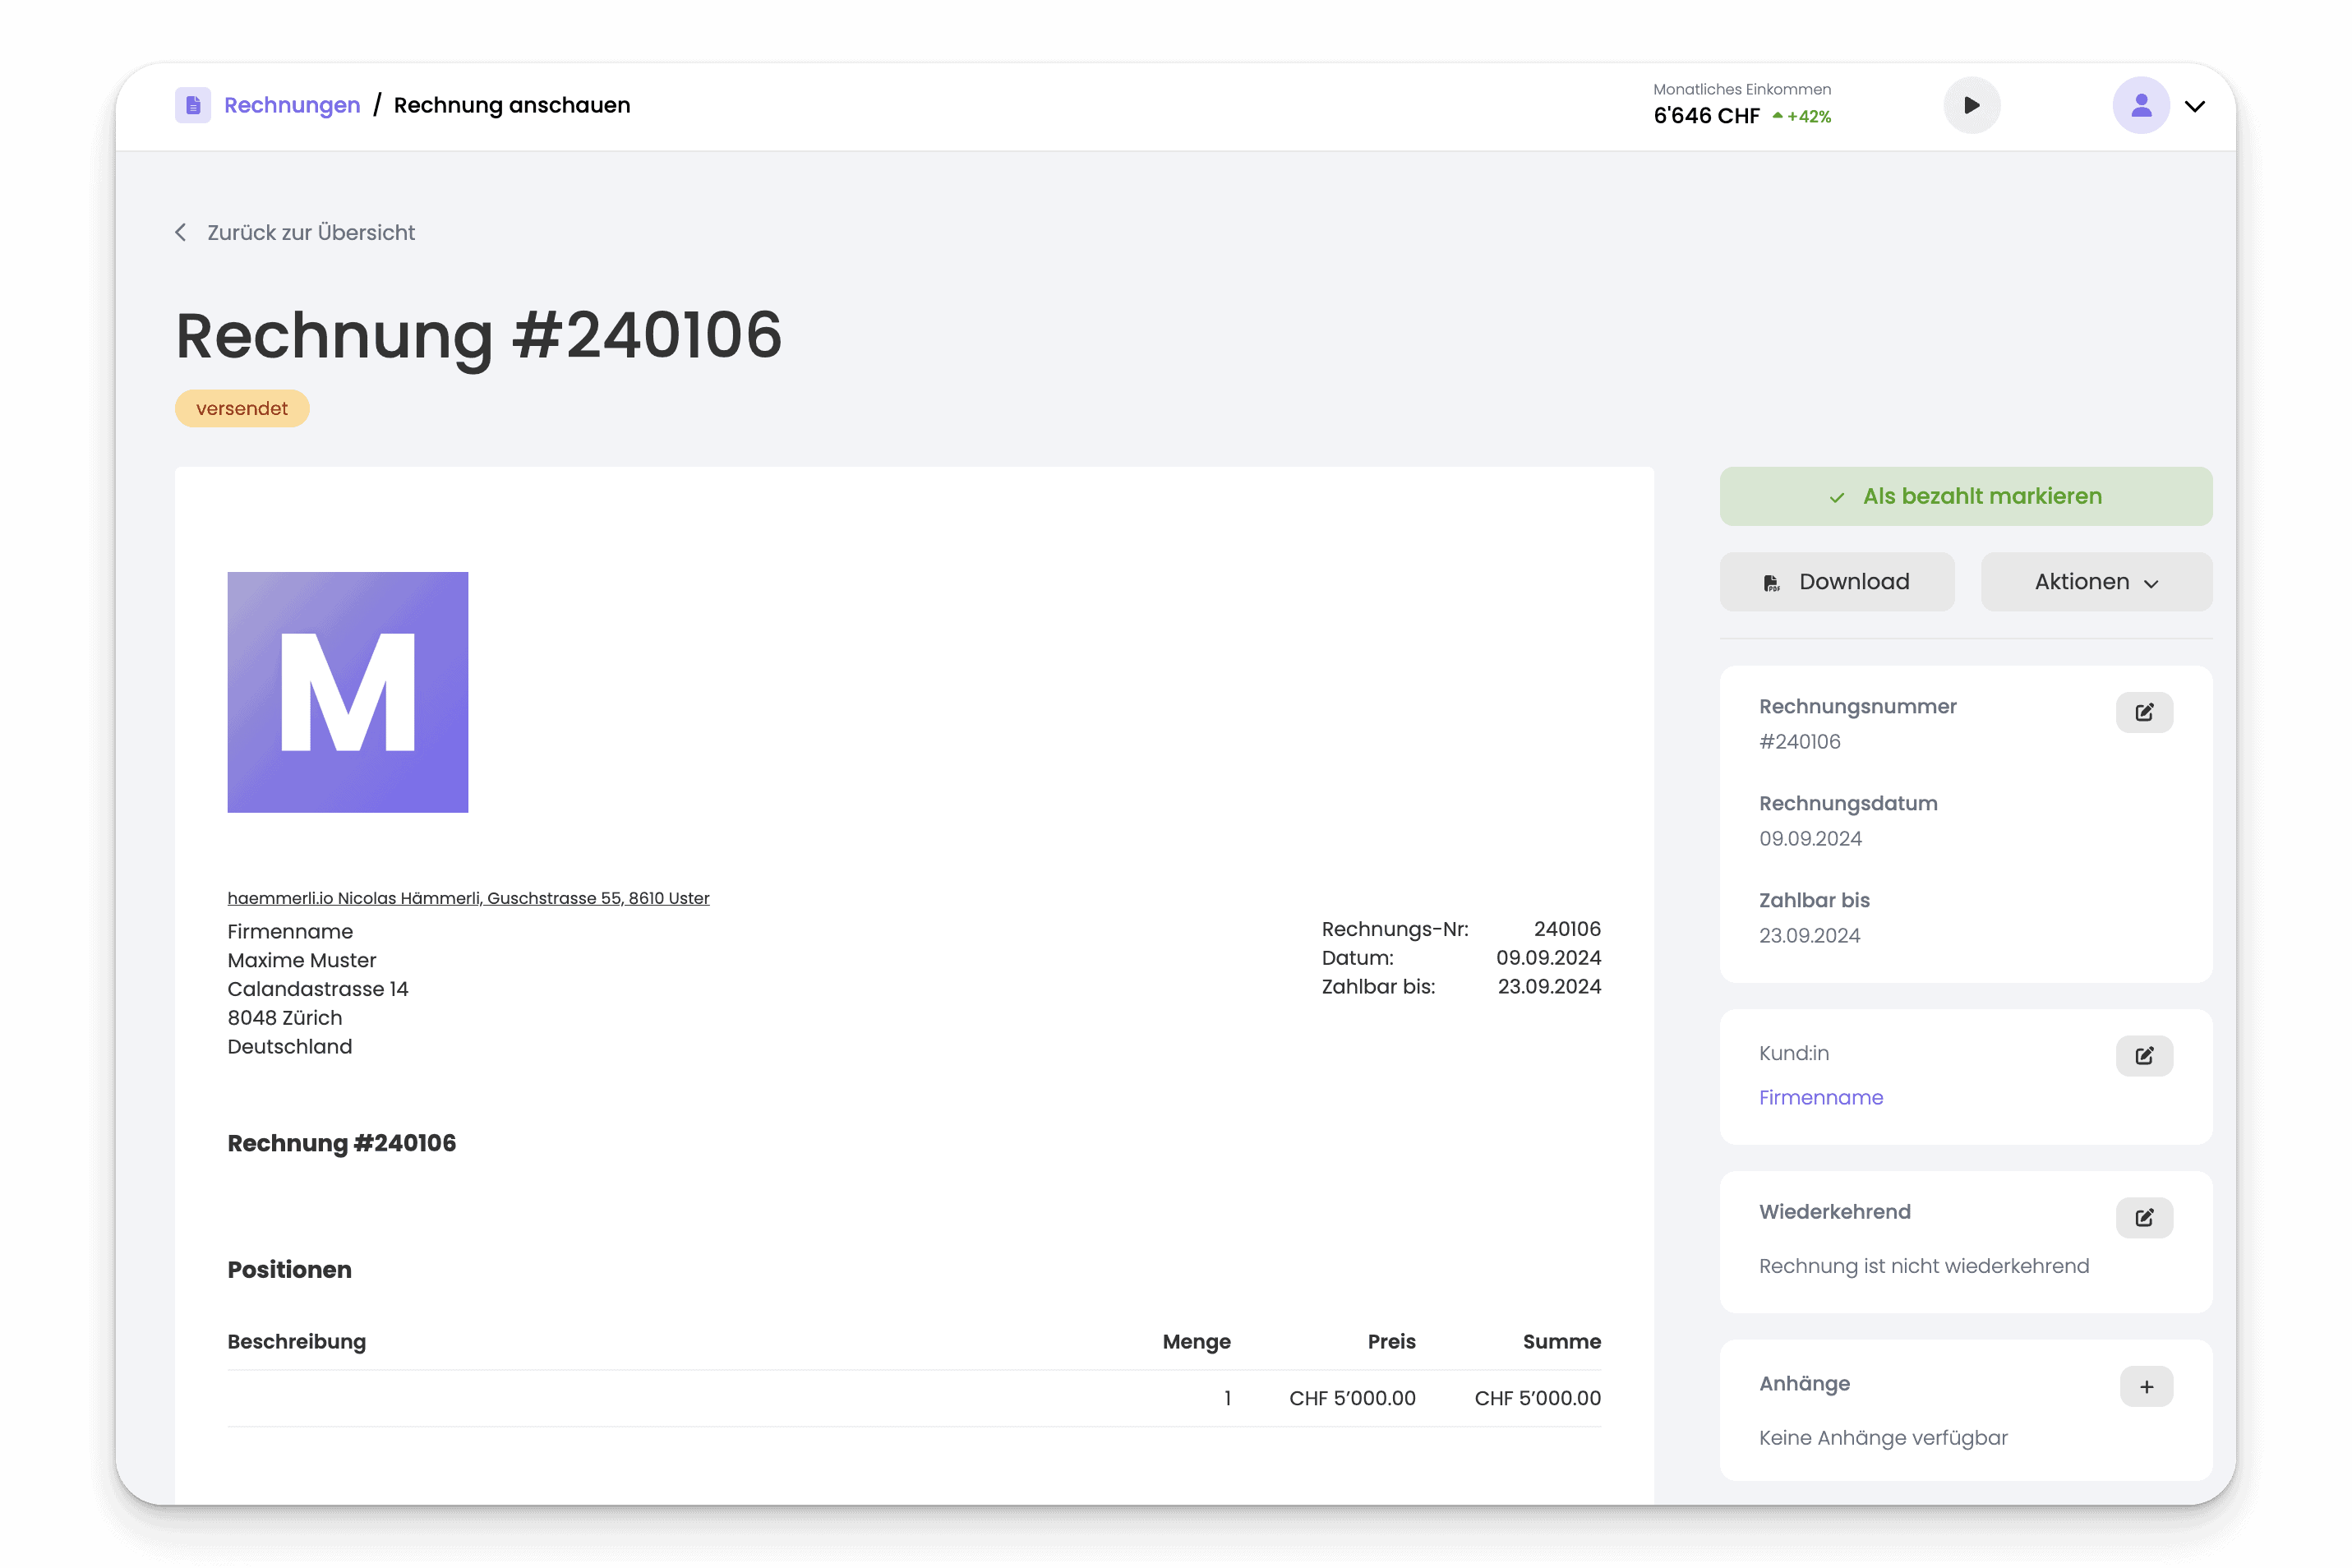Open the user profile avatar
The height and width of the screenshot is (1568, 2352).
click(2140, 105)
